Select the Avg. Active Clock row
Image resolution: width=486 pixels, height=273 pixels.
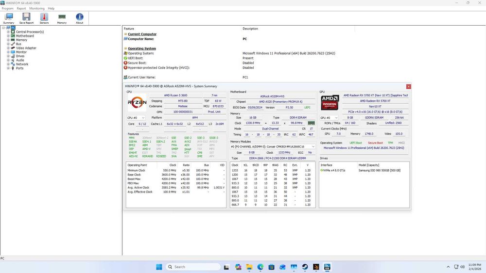pyautogui.click(x=176, y=188)
